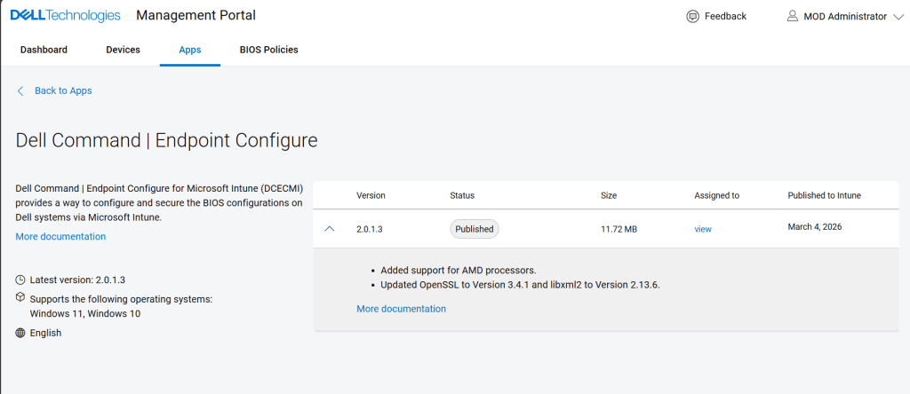Switch to the Dashboard tab
This screenshot has height=394, width=910.
pos(44,50)
